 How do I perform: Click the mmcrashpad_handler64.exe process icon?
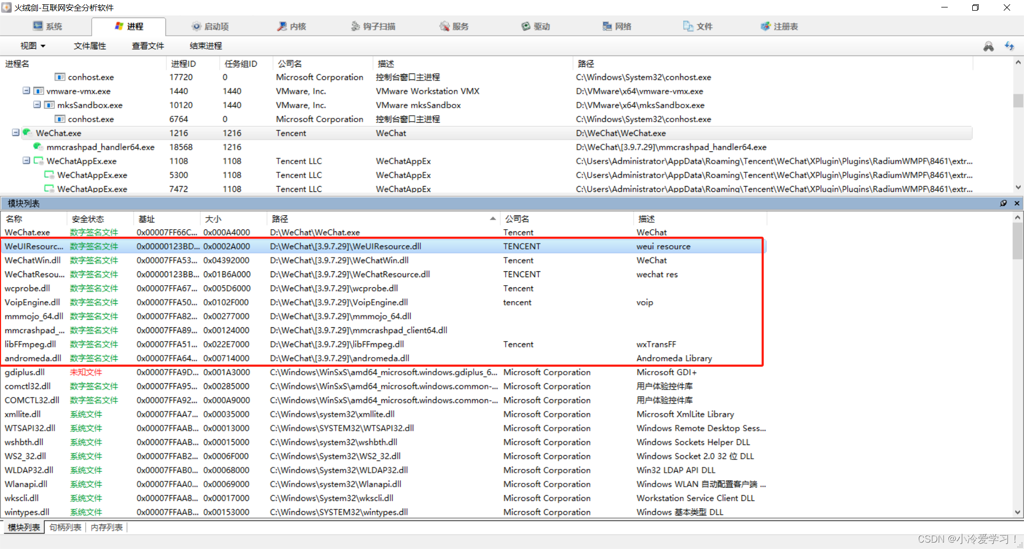(38, 147)
